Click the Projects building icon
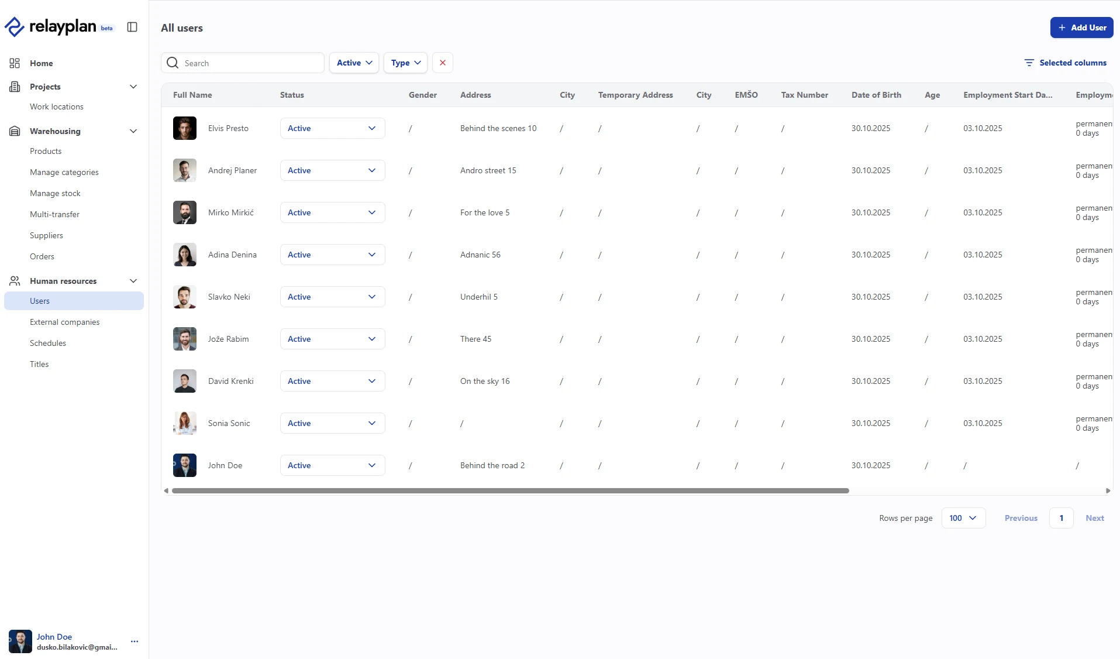 (15, 87)
